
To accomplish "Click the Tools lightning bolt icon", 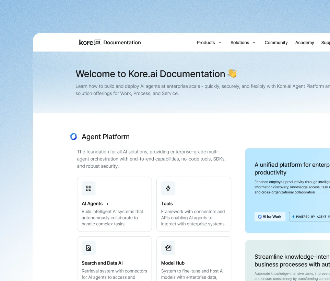I will pyautogui.click(x=168, y=189).
